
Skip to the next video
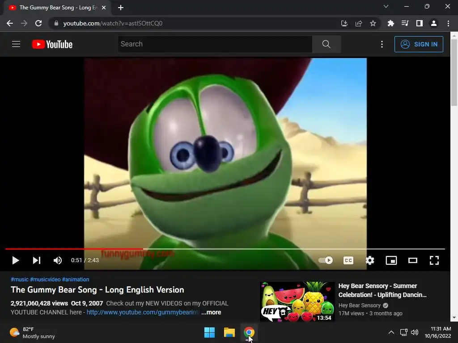point(37,260)
